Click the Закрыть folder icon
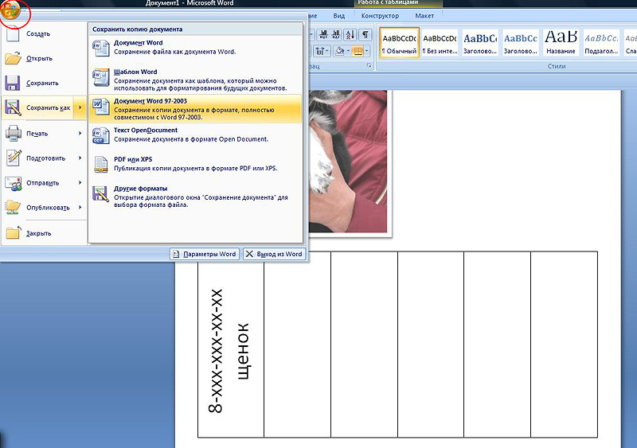This screenshot has width=637, height=448. tap(13, 233)
